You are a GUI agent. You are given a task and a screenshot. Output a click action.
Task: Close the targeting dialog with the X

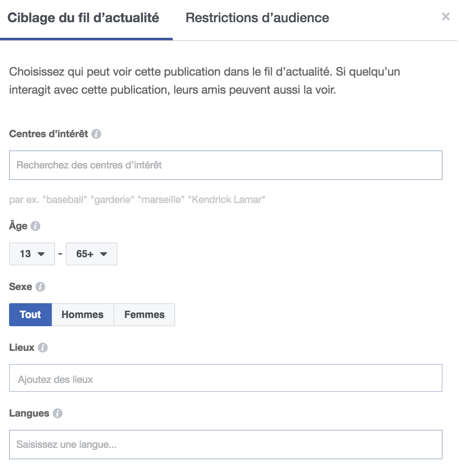pos(445,17)
